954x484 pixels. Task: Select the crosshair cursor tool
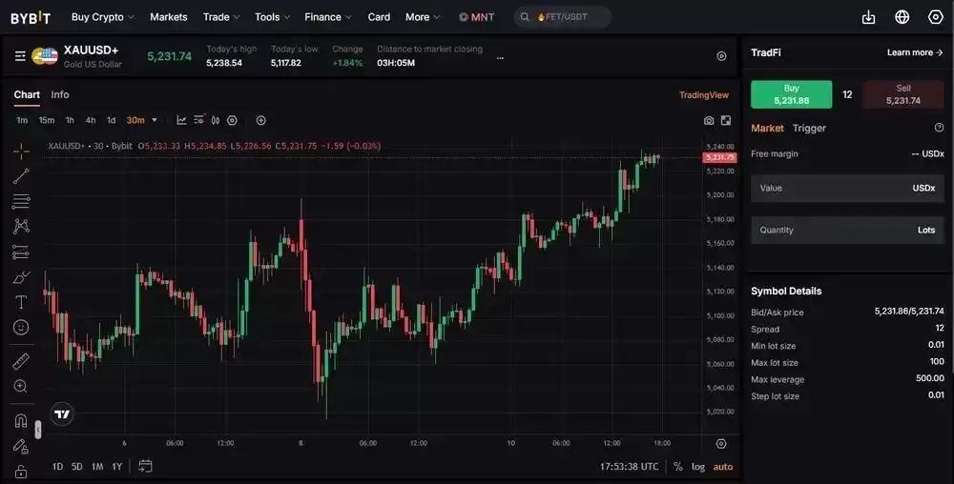point(21,151)
